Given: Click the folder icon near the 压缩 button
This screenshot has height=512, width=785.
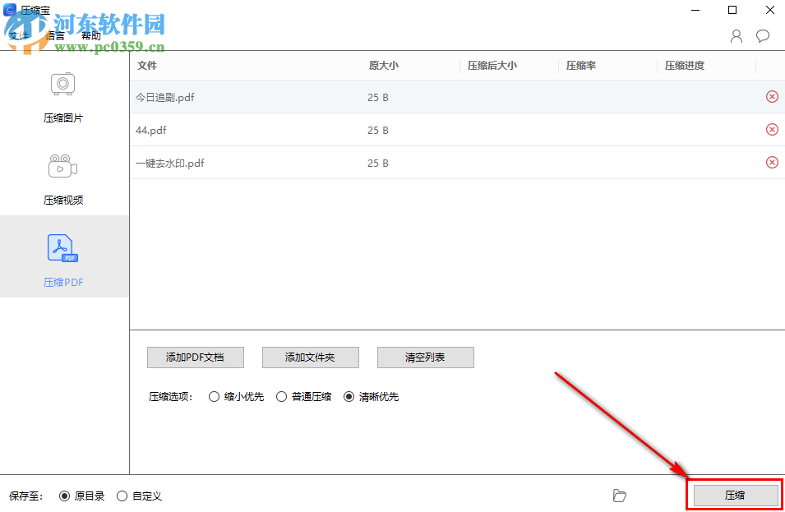Looking at the screenshot, I should point(620,496).
